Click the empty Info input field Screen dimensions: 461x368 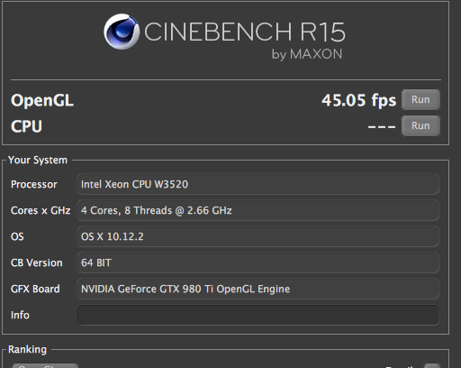(258, 315)
